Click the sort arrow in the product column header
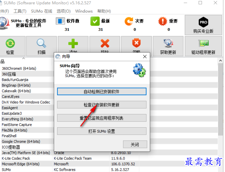Image resolution: width=225 pixels, height=172 pixels. (x=24, y=59)
